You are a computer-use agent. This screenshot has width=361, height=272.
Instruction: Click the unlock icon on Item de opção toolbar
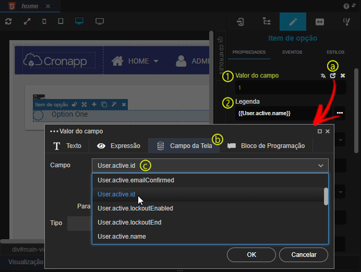click(x=74, y=104)
